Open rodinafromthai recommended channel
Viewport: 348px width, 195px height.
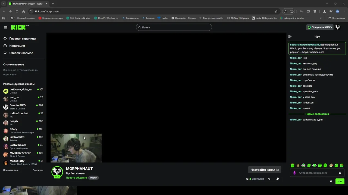point(23,115)
